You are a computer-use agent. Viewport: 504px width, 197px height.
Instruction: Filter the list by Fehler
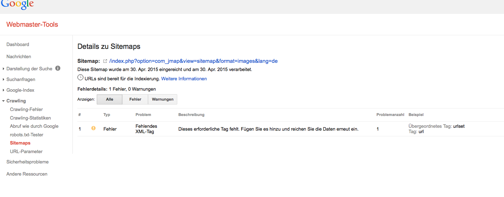[135, 99]
